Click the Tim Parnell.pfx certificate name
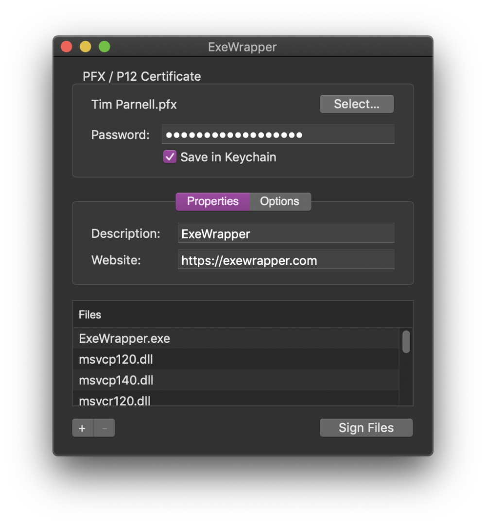This screenshot has width=486, height=526. [x=134, y=105]
